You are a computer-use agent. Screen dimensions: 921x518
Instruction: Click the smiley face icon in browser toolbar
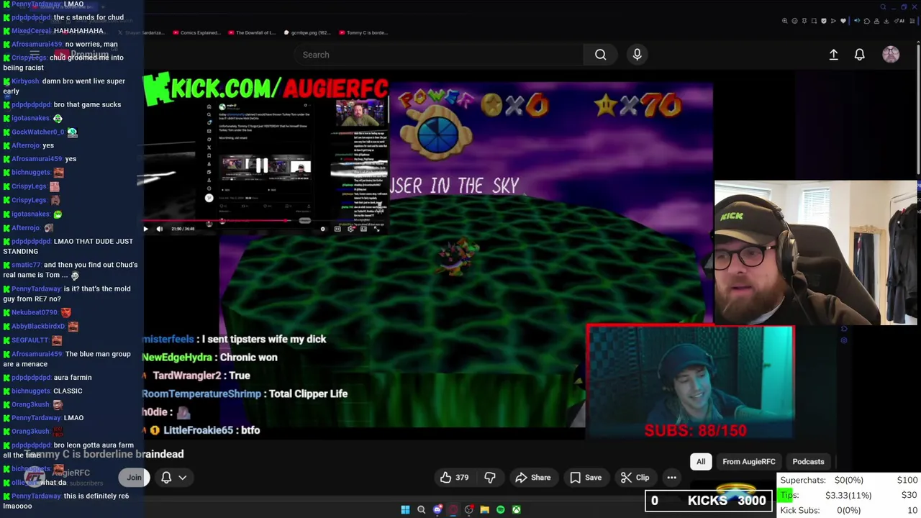pos(794,21)
